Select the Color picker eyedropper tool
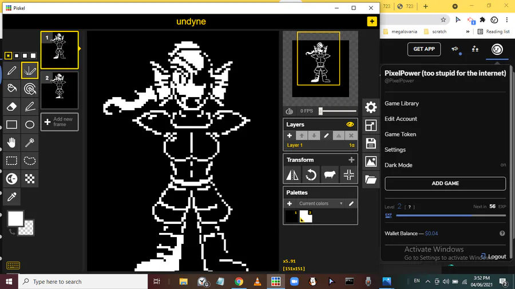Screen dimensions: 515x289 pyautogui.click(x=12, y=196)
